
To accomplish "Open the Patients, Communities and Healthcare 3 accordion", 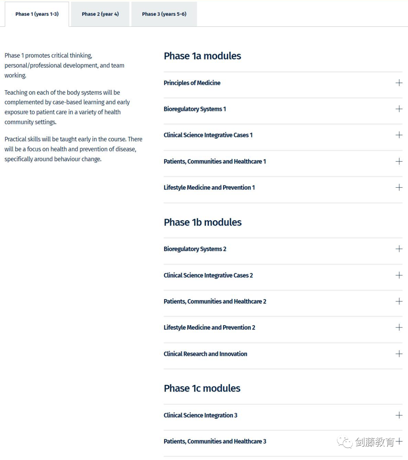I will [x=283, y=441].
